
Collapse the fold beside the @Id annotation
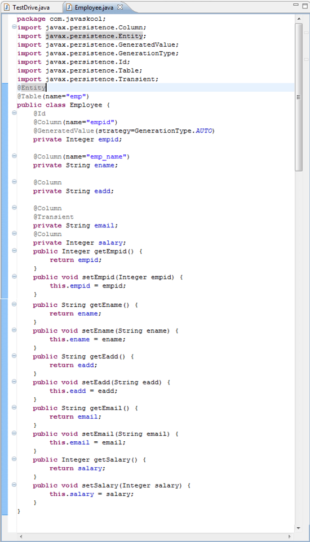(14, 113)
